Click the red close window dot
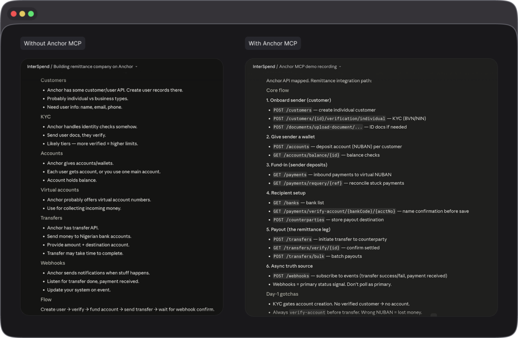The image size is (518, 338). [x=14, y=14]
